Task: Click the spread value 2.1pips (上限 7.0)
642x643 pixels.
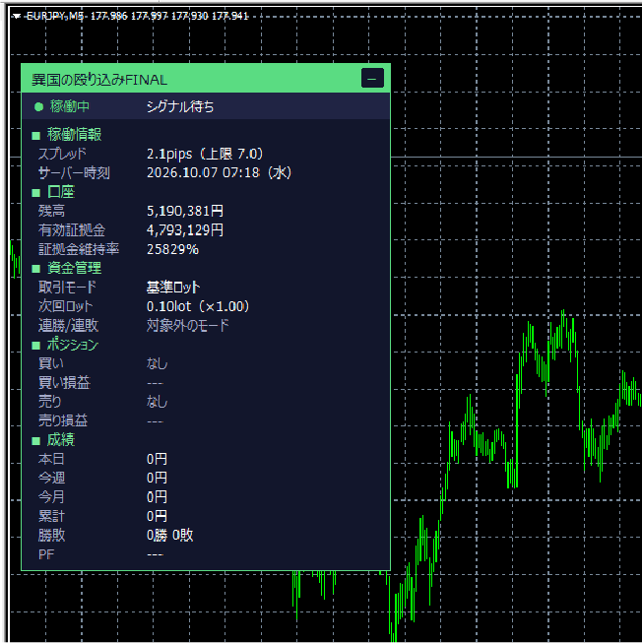Action: pos(205,154)
